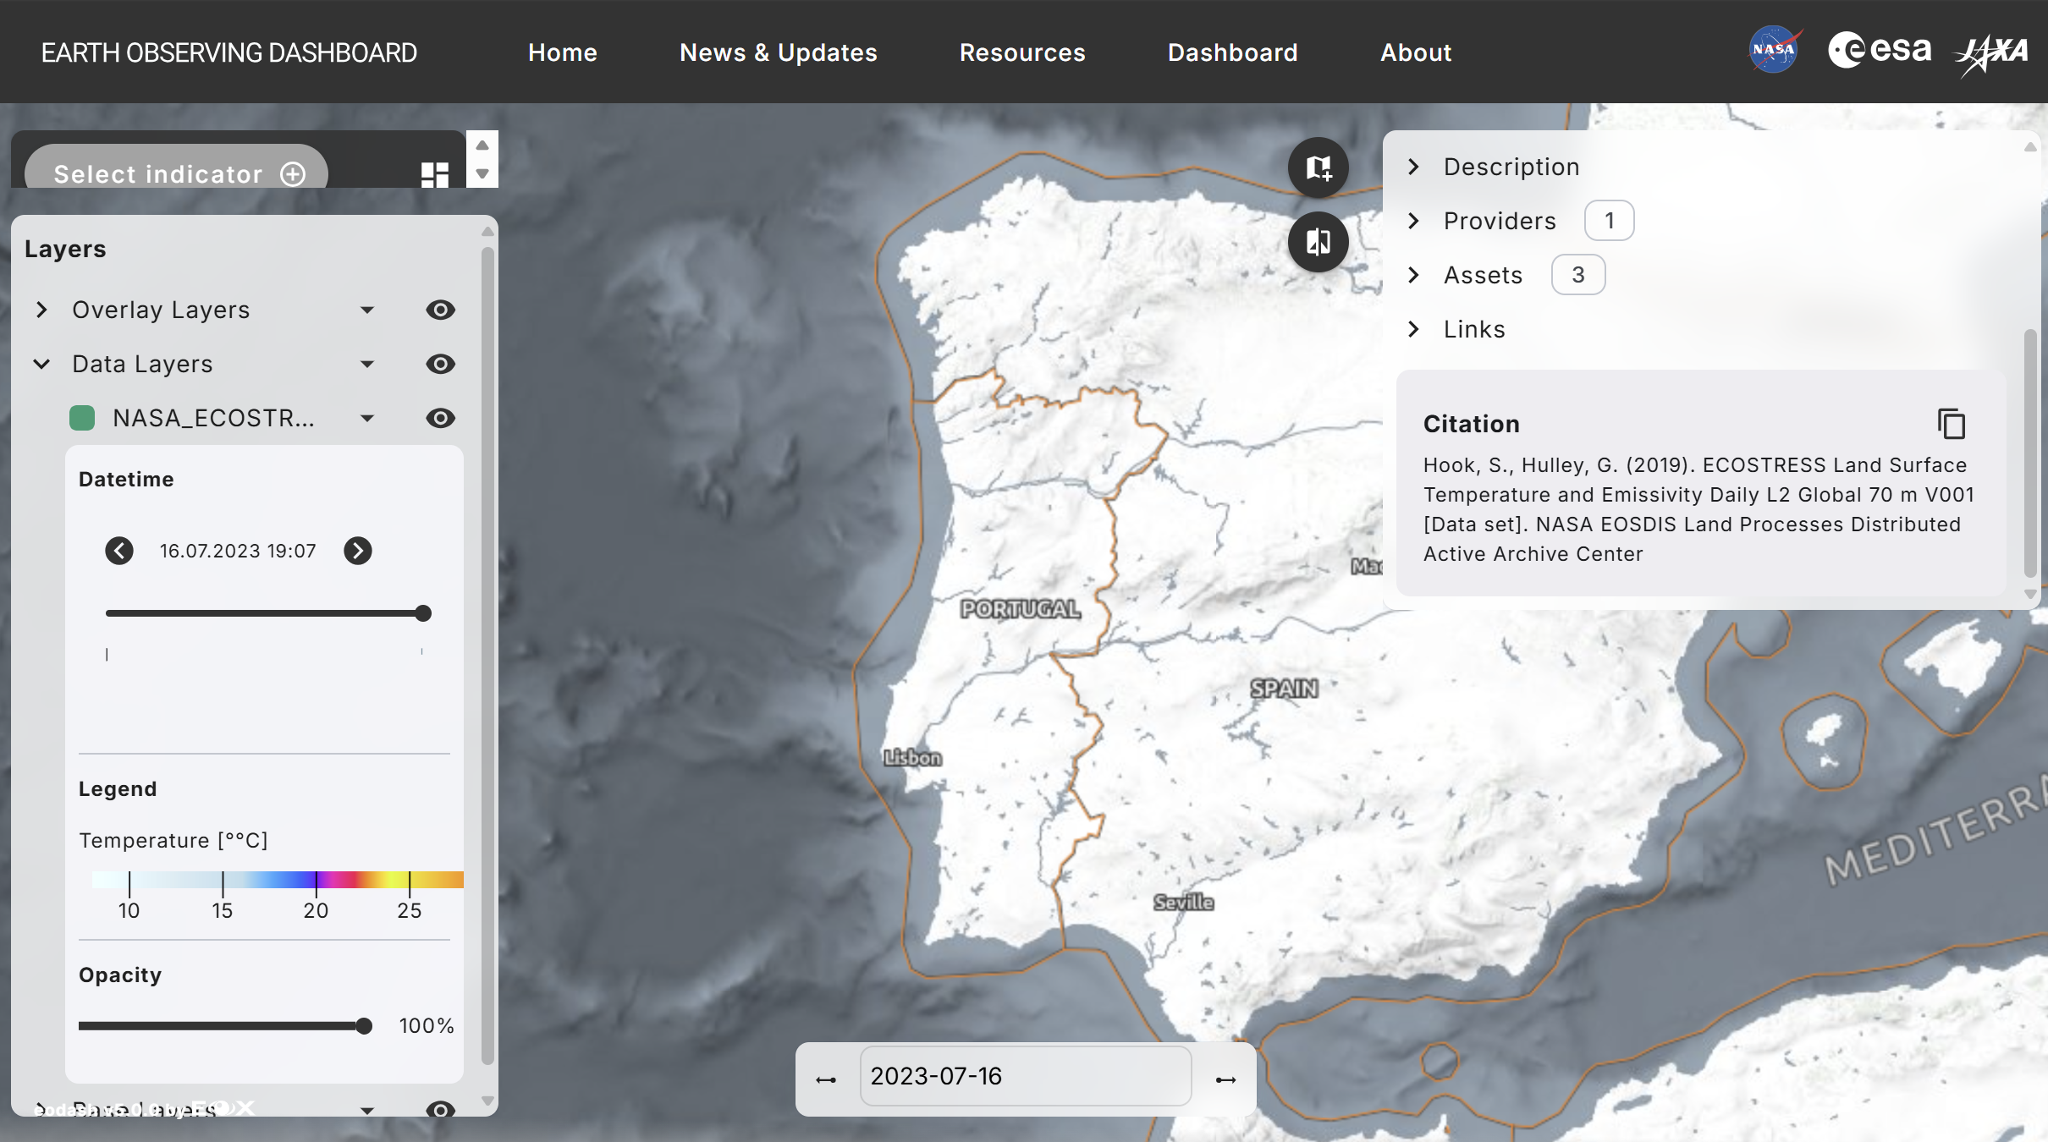Open the Overlay Layers dropdown arrow
2048x1142 pixels.
(x=367, y=310)
